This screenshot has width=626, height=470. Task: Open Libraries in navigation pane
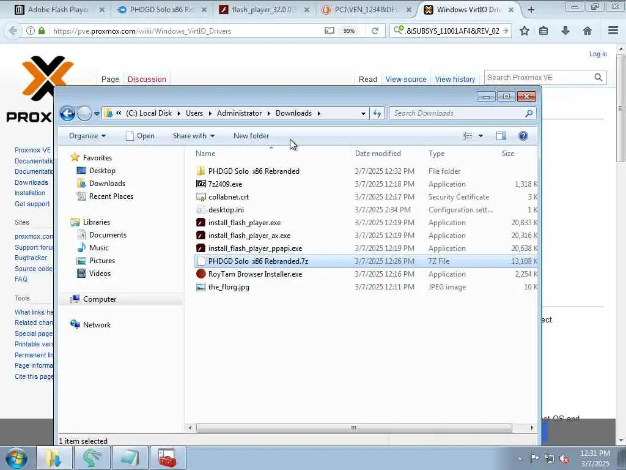96,222
